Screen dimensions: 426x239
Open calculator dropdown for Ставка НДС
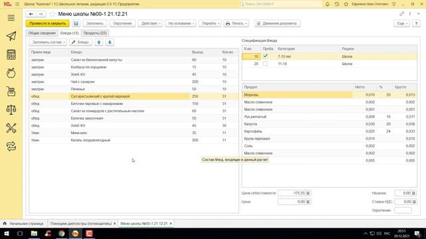pyautogui.click(x=414, y=202)
